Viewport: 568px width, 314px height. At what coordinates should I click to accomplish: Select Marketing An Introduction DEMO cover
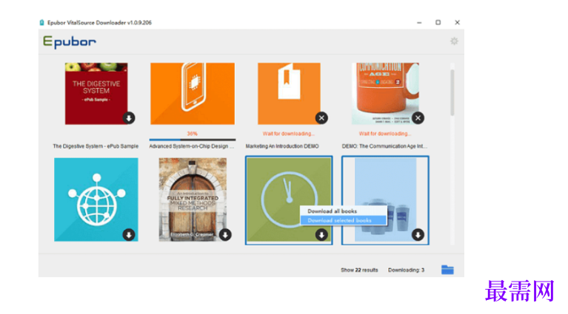tap(289, 94)
